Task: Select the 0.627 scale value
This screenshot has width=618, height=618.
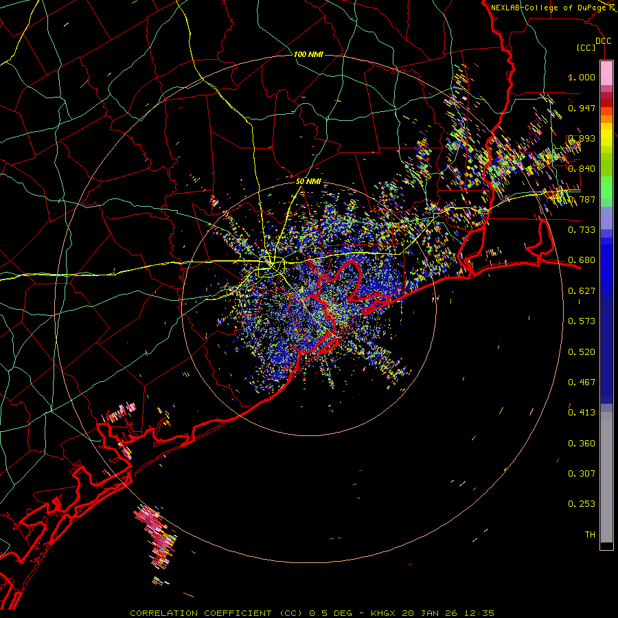Action: point(582,291)
